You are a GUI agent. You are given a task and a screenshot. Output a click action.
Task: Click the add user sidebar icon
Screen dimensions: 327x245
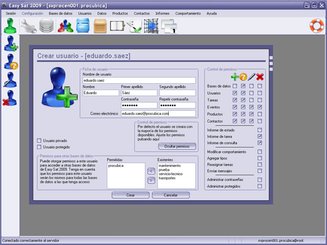point(11,43)
